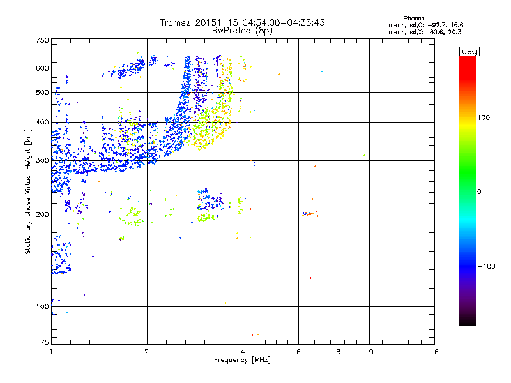511x383 pixels.
Task: Click the x-axis tick label '4'
Action: (x=243, y=352)
